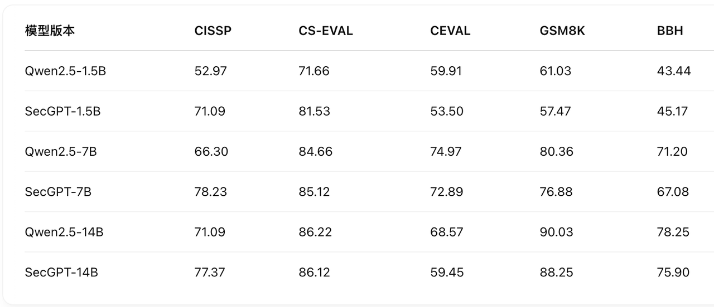Screen dimensions: 714x307
Task: Select the Qwen2.5-7B row label
Action: tap(61, 151)
